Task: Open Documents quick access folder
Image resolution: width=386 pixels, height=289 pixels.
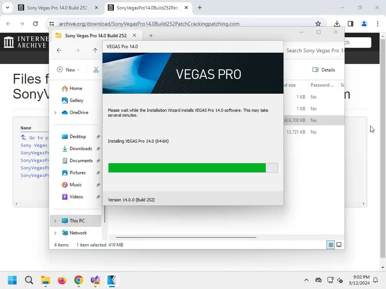Action: (77, 161)
